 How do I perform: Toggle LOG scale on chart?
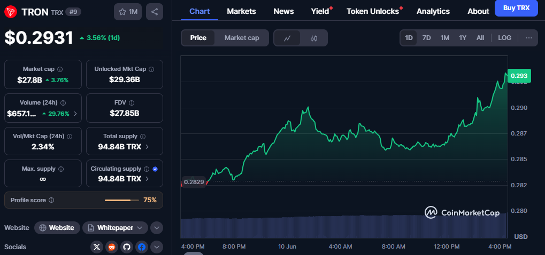click(505, 38)
